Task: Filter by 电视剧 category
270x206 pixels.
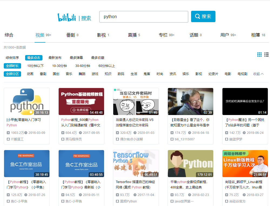Action: point(242,74)
